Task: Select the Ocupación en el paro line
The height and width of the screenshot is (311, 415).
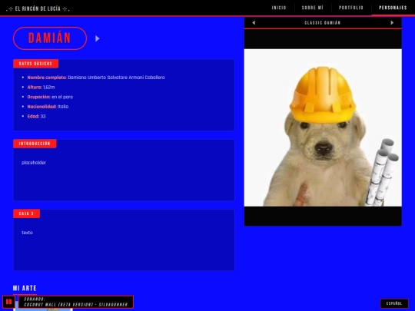Action: (50, 97)
